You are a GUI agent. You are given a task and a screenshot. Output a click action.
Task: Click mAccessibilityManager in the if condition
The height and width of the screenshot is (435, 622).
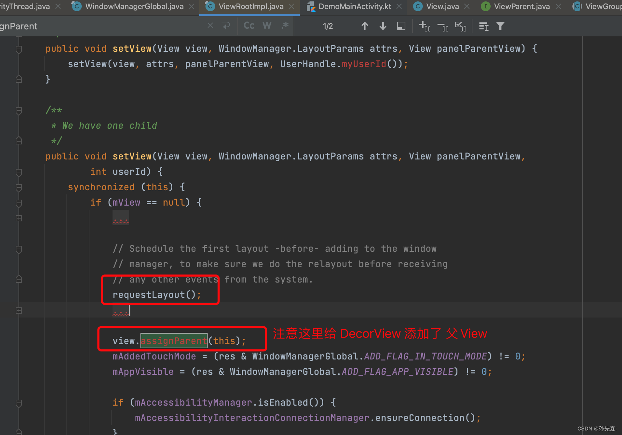193,402
